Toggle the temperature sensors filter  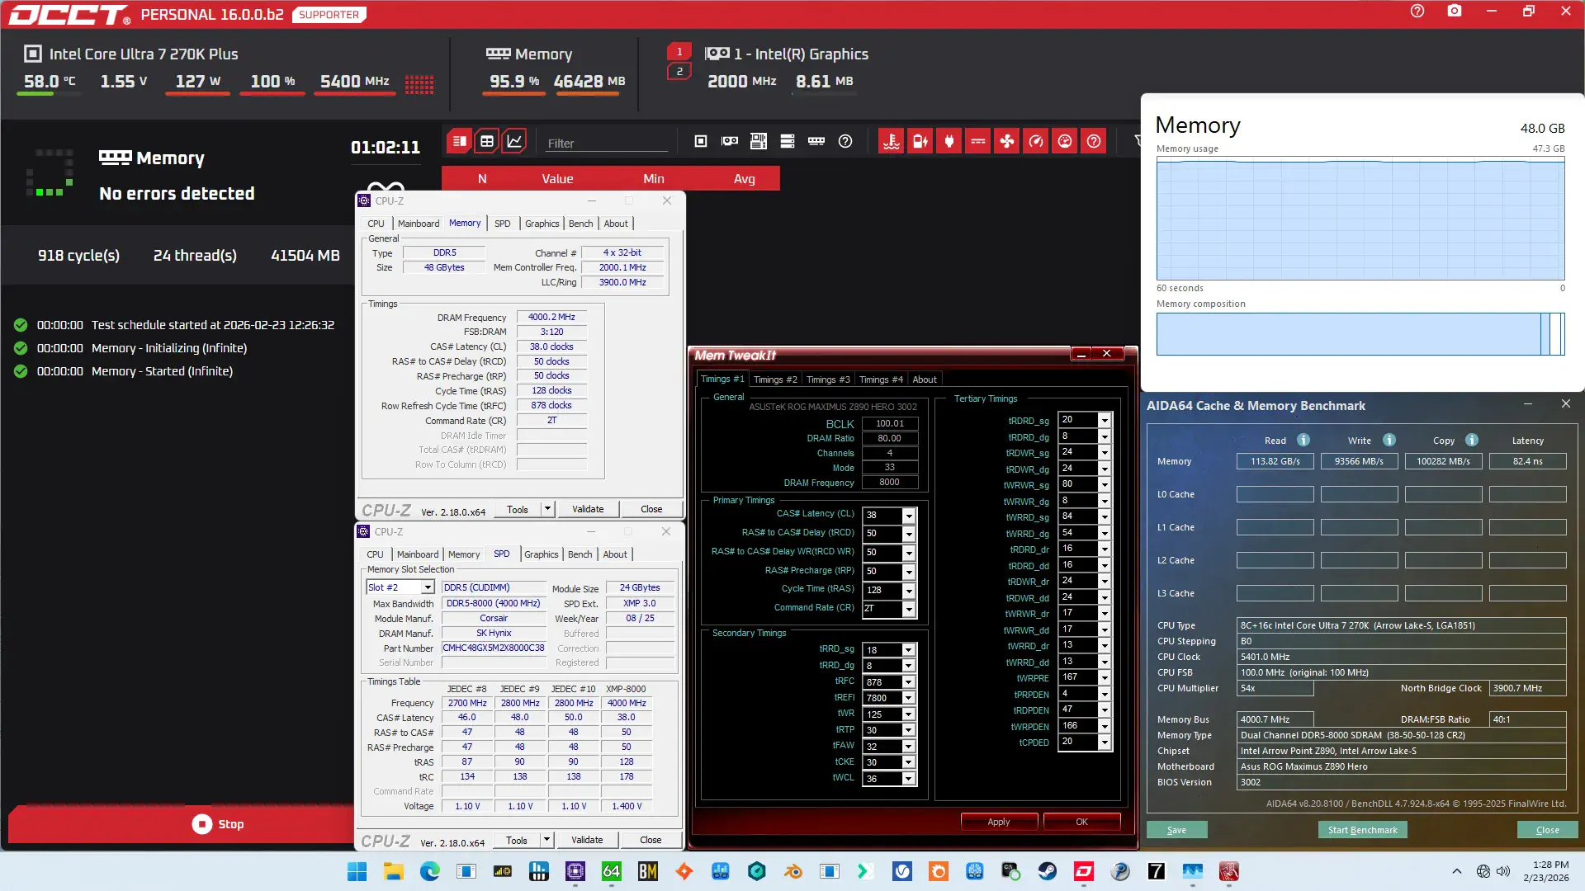click(x=891, y=141)
